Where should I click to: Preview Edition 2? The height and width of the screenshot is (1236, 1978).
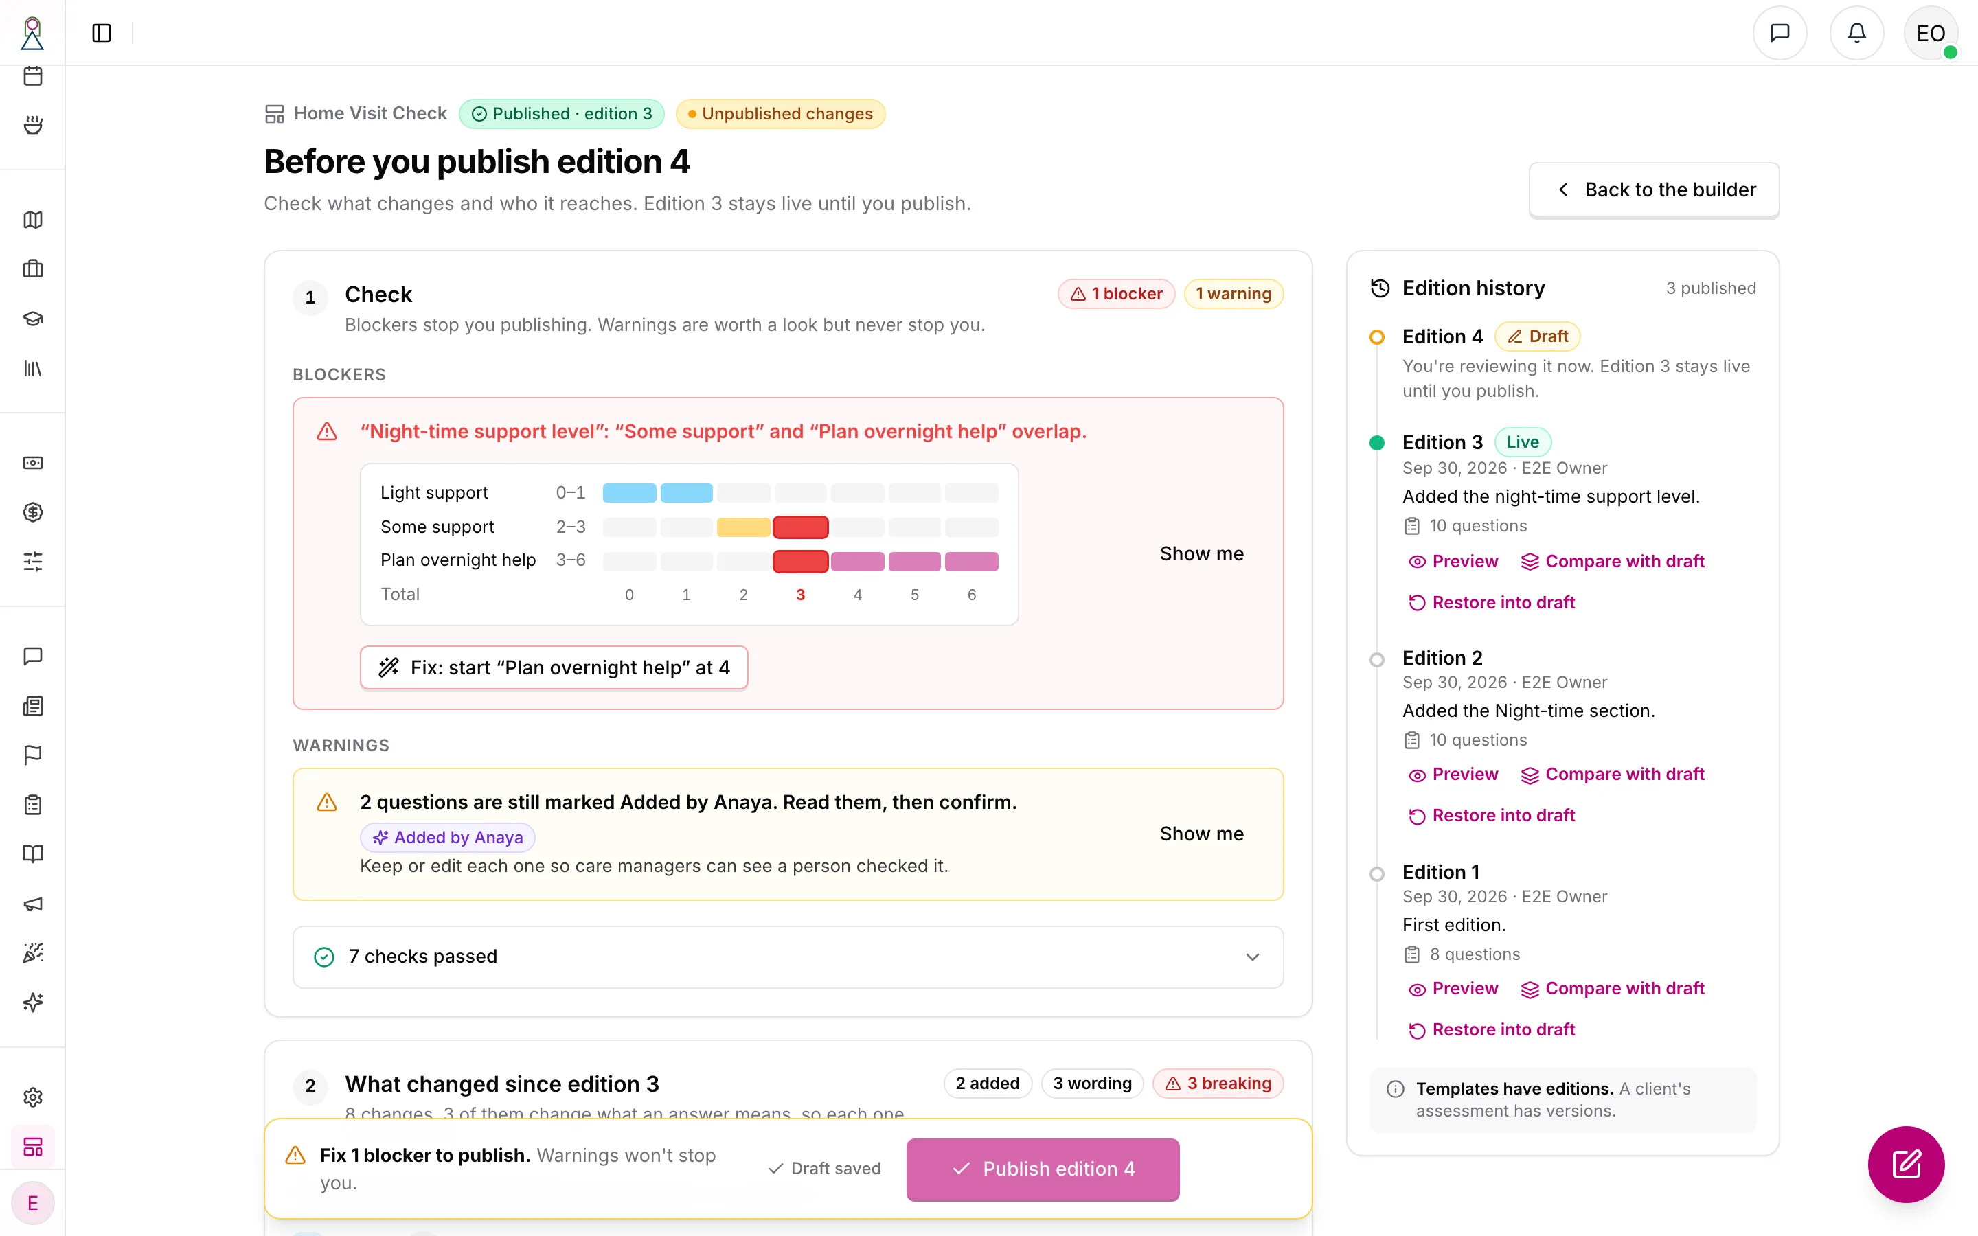point(1453,775)
